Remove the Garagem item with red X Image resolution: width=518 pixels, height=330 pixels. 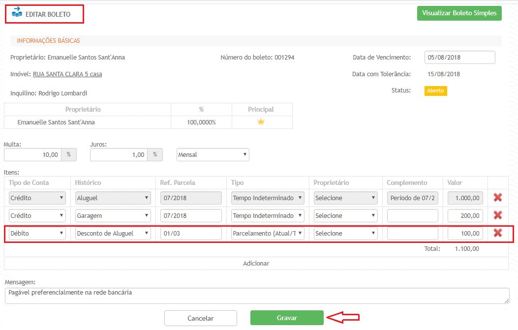[497, 215]
